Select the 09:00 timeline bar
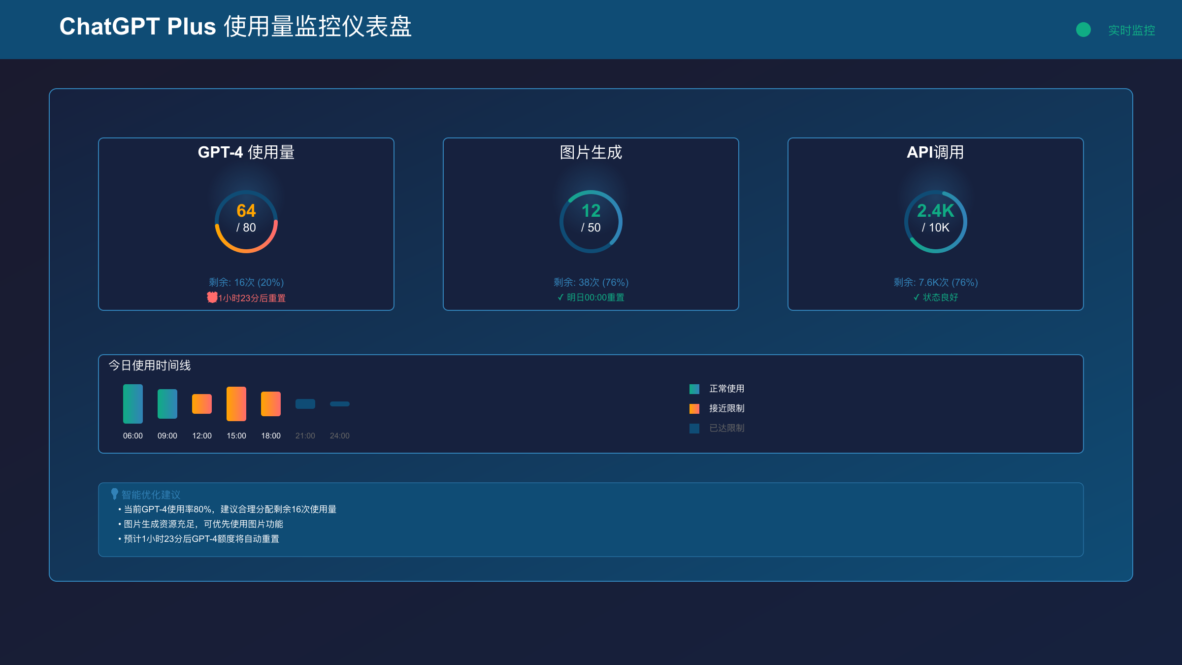The width and height of the screenshot is (1182, 665). pyautogui.click(x=167, y=404)
